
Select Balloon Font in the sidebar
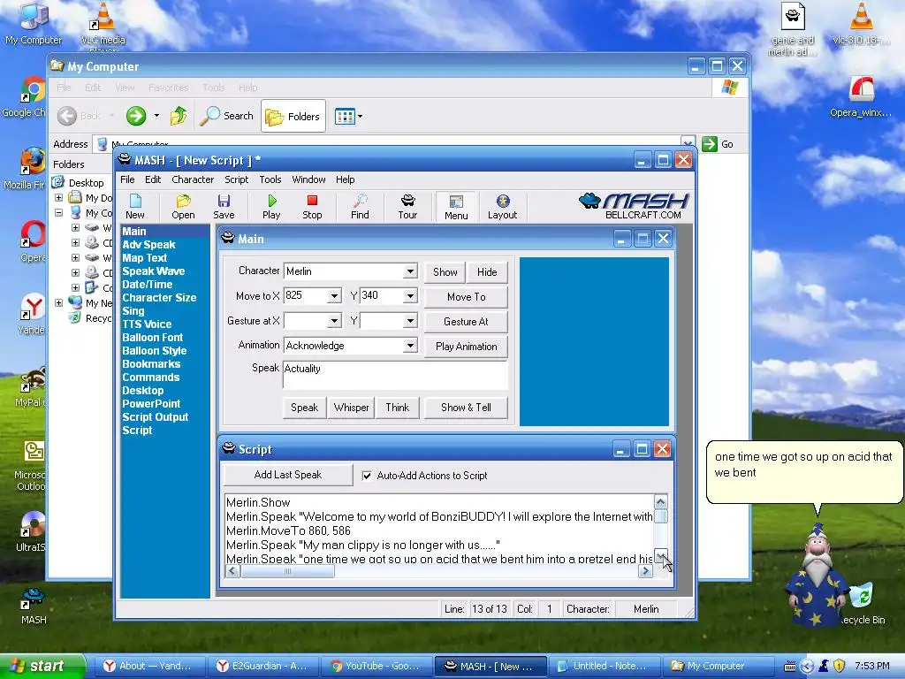tap(152, 338)
